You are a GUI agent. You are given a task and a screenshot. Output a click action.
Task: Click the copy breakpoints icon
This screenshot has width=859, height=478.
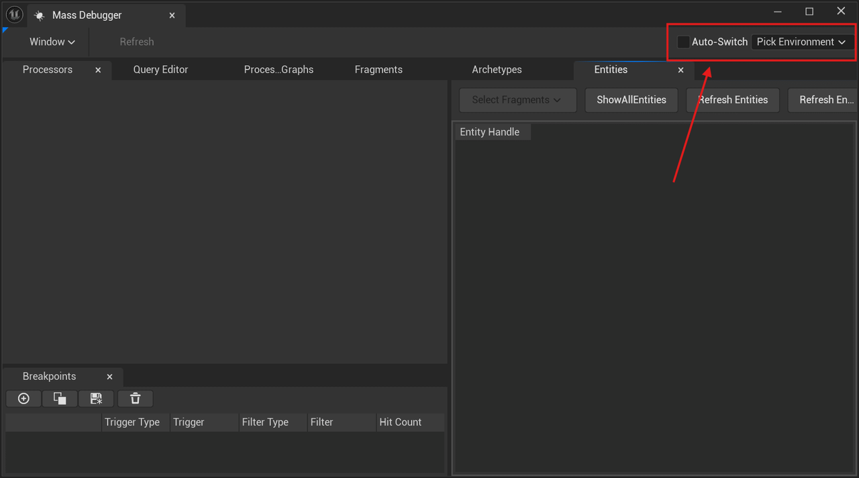tap(60, 399)
